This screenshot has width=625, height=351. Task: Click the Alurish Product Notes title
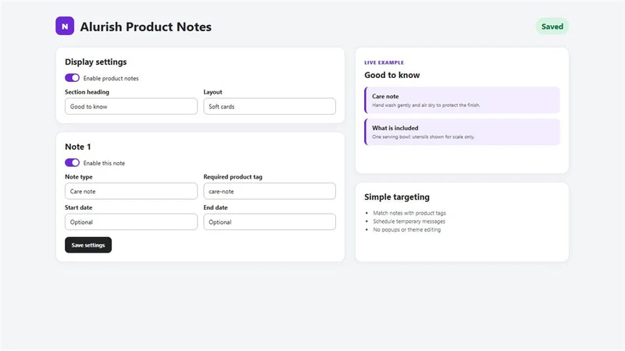click(146, 27)
